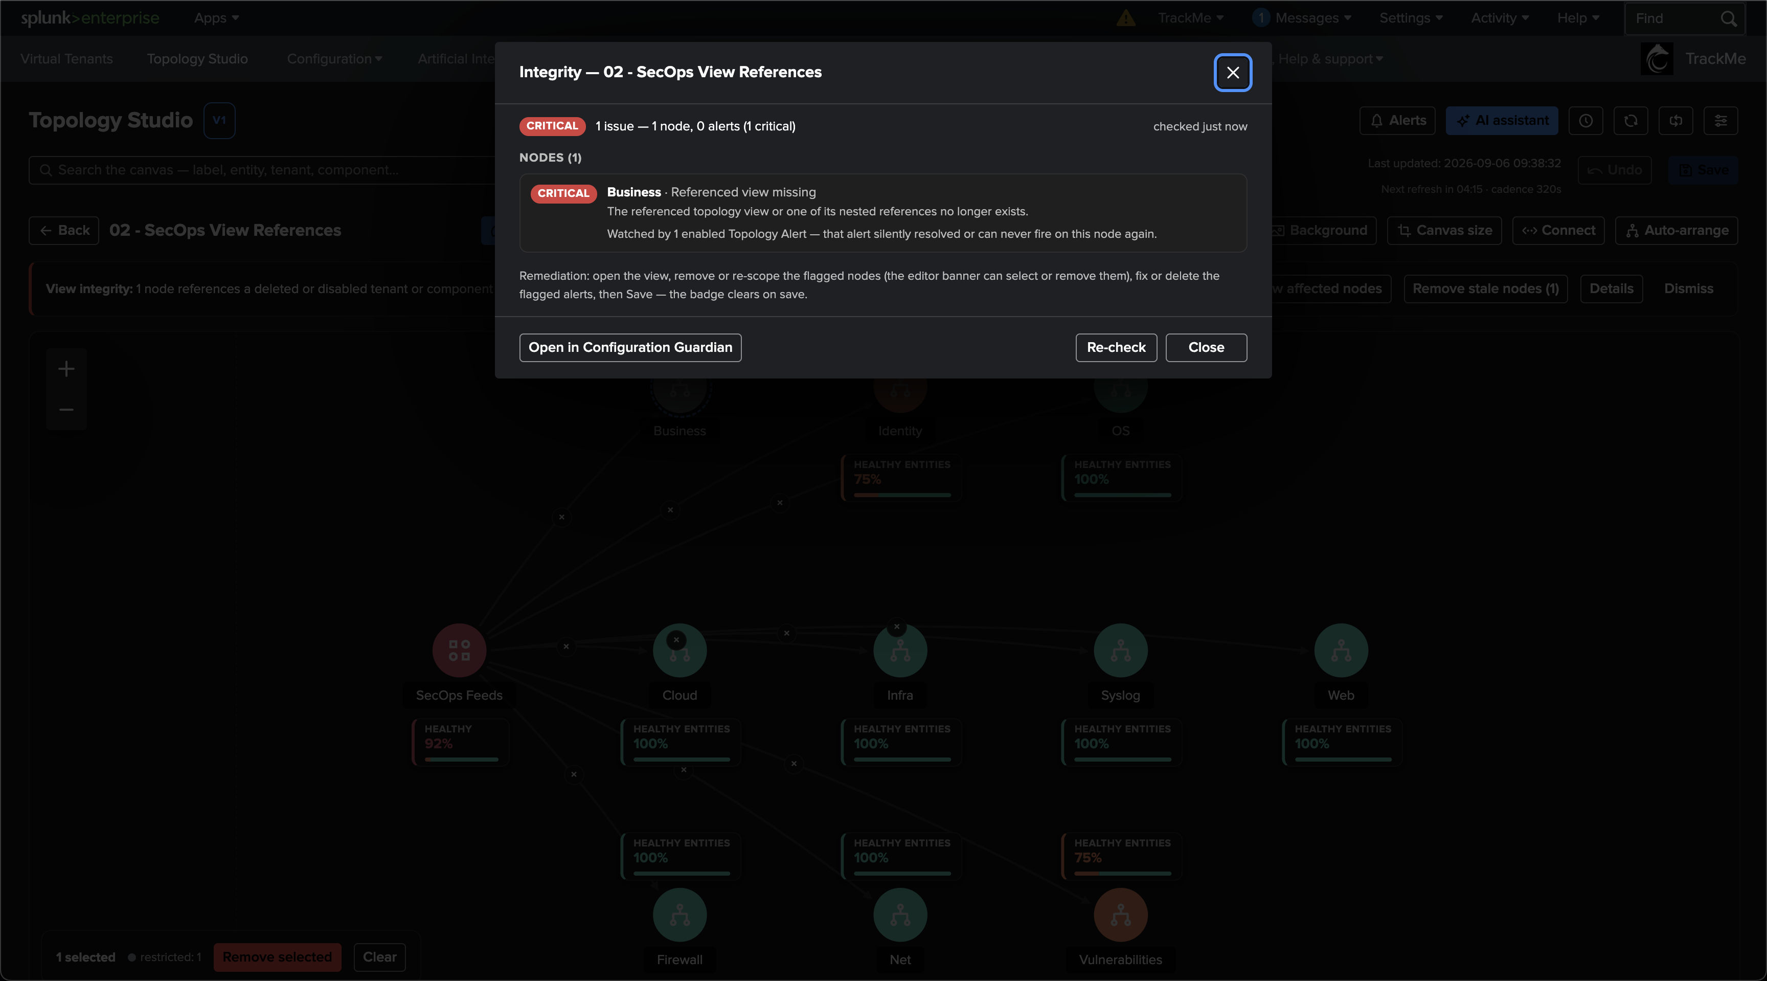Screen dimensions: 1767x981
Task: Click the history clock icon in toolbar
Action: [1586, 121]
